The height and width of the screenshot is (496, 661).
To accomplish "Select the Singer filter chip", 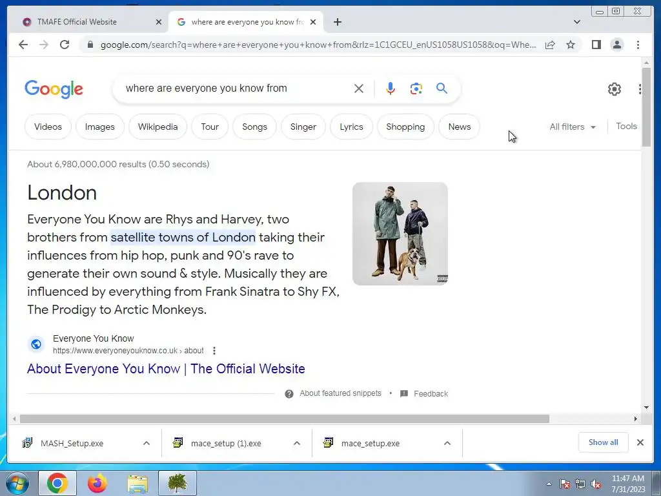I will pyautogui.click(x=303, y=127).
